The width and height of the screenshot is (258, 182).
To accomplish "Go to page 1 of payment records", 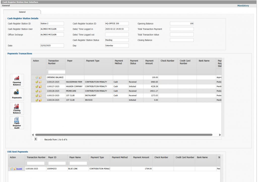I will pos(36,139).
